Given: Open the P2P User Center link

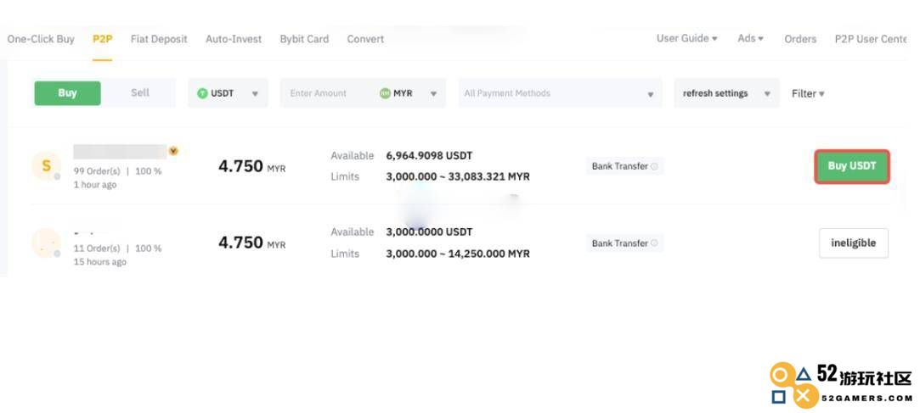Looking at the screenshot, I should [x=871, y=39].
